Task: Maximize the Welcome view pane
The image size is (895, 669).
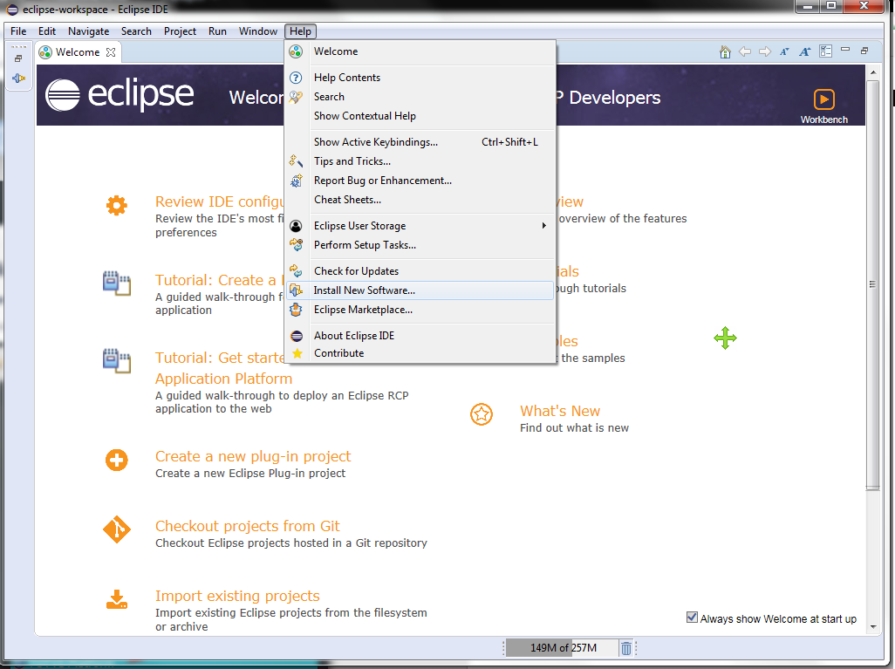Action: click(864, 51)
